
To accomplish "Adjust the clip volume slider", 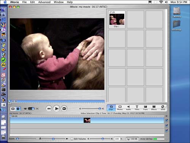I will 103,139.
